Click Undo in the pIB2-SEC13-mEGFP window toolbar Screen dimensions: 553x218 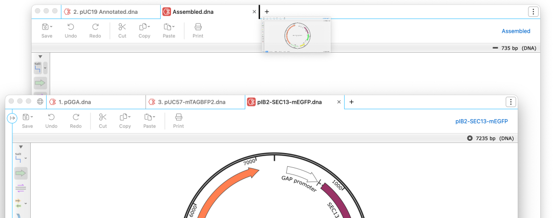tap(51, 121)
